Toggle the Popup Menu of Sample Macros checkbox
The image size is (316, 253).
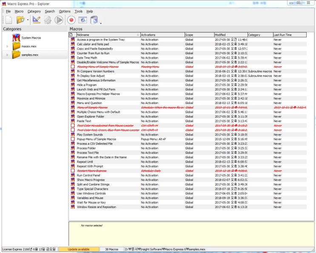(73, 139)
